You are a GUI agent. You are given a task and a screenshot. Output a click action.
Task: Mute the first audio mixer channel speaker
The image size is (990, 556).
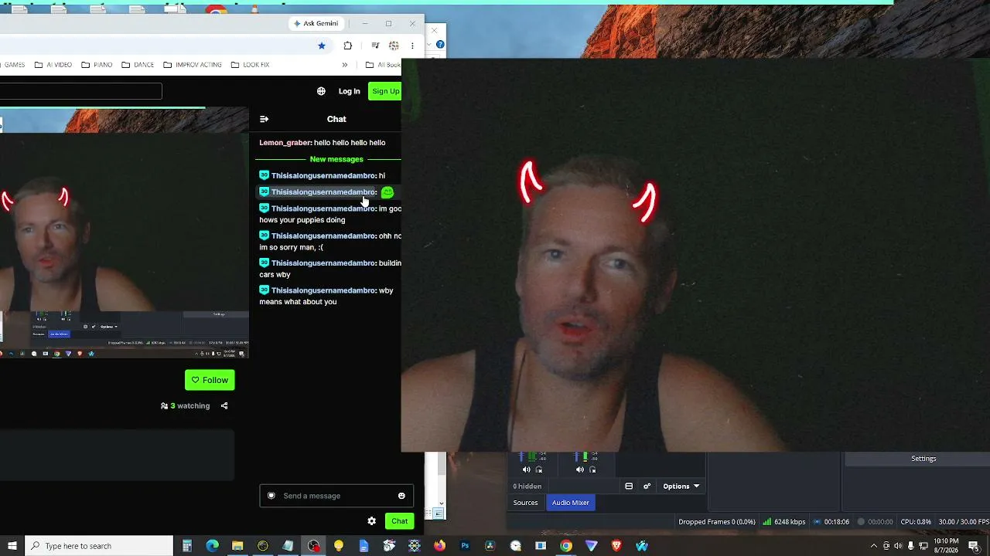(x=527, y=470)
